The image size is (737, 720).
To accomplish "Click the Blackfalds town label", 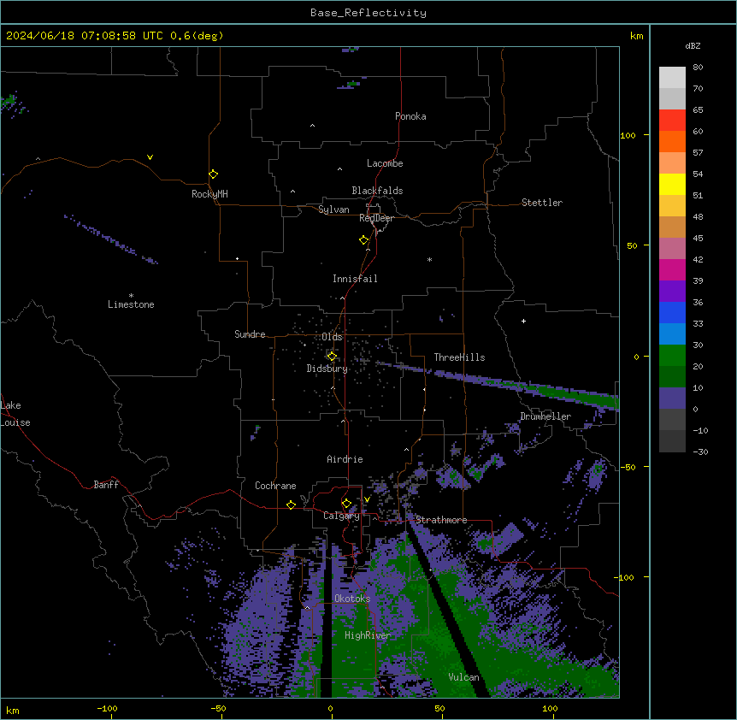I will [377, 191].
